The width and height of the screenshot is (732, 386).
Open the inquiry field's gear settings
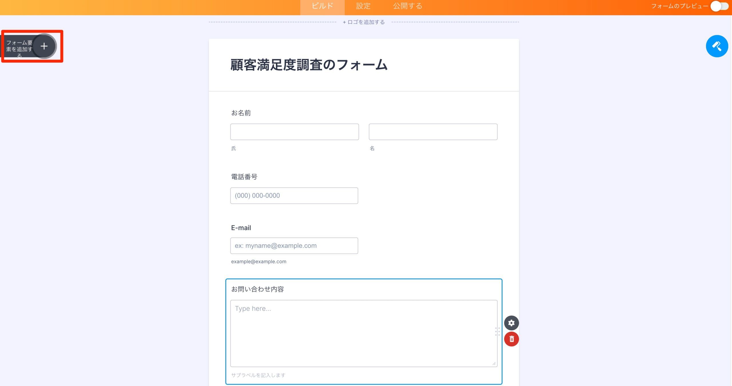(511, 323)
